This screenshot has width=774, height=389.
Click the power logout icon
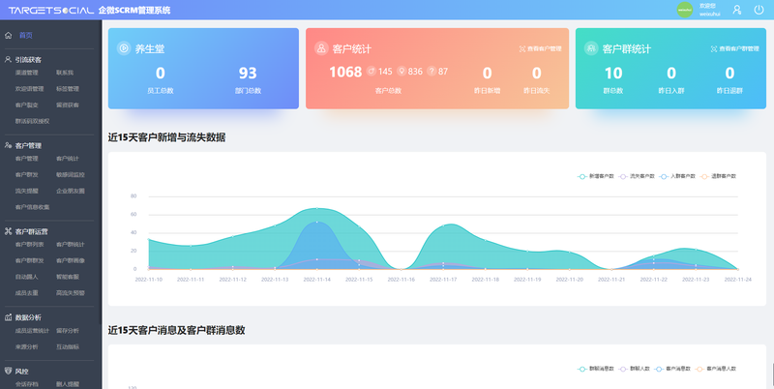(x=758, y=10)
